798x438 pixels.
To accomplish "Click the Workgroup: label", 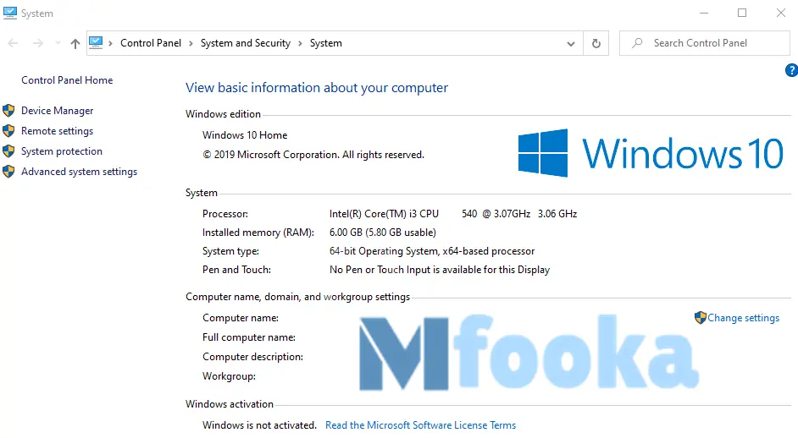I will coord(229,376).
